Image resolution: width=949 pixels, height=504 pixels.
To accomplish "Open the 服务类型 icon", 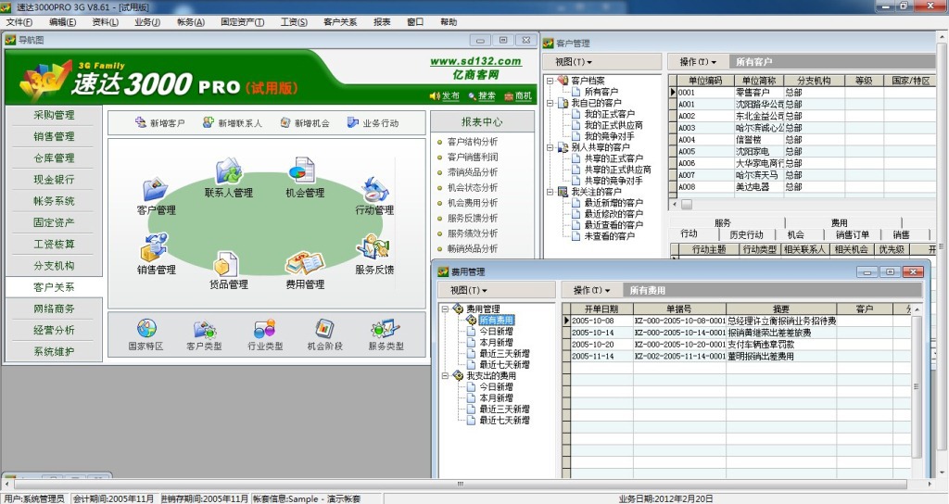I will pos(386,329).
